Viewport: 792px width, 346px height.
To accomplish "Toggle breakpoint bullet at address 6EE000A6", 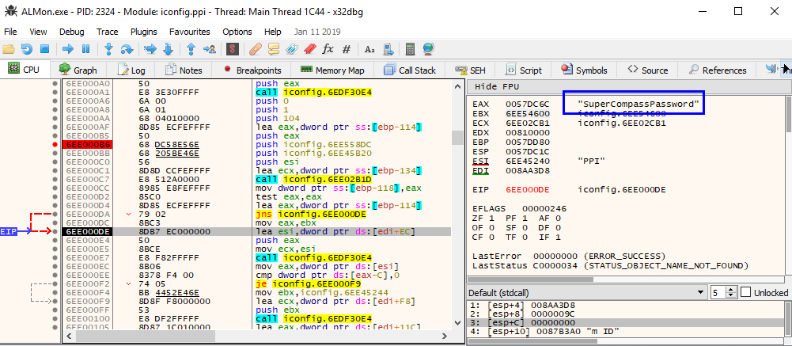I will point(55,101).
